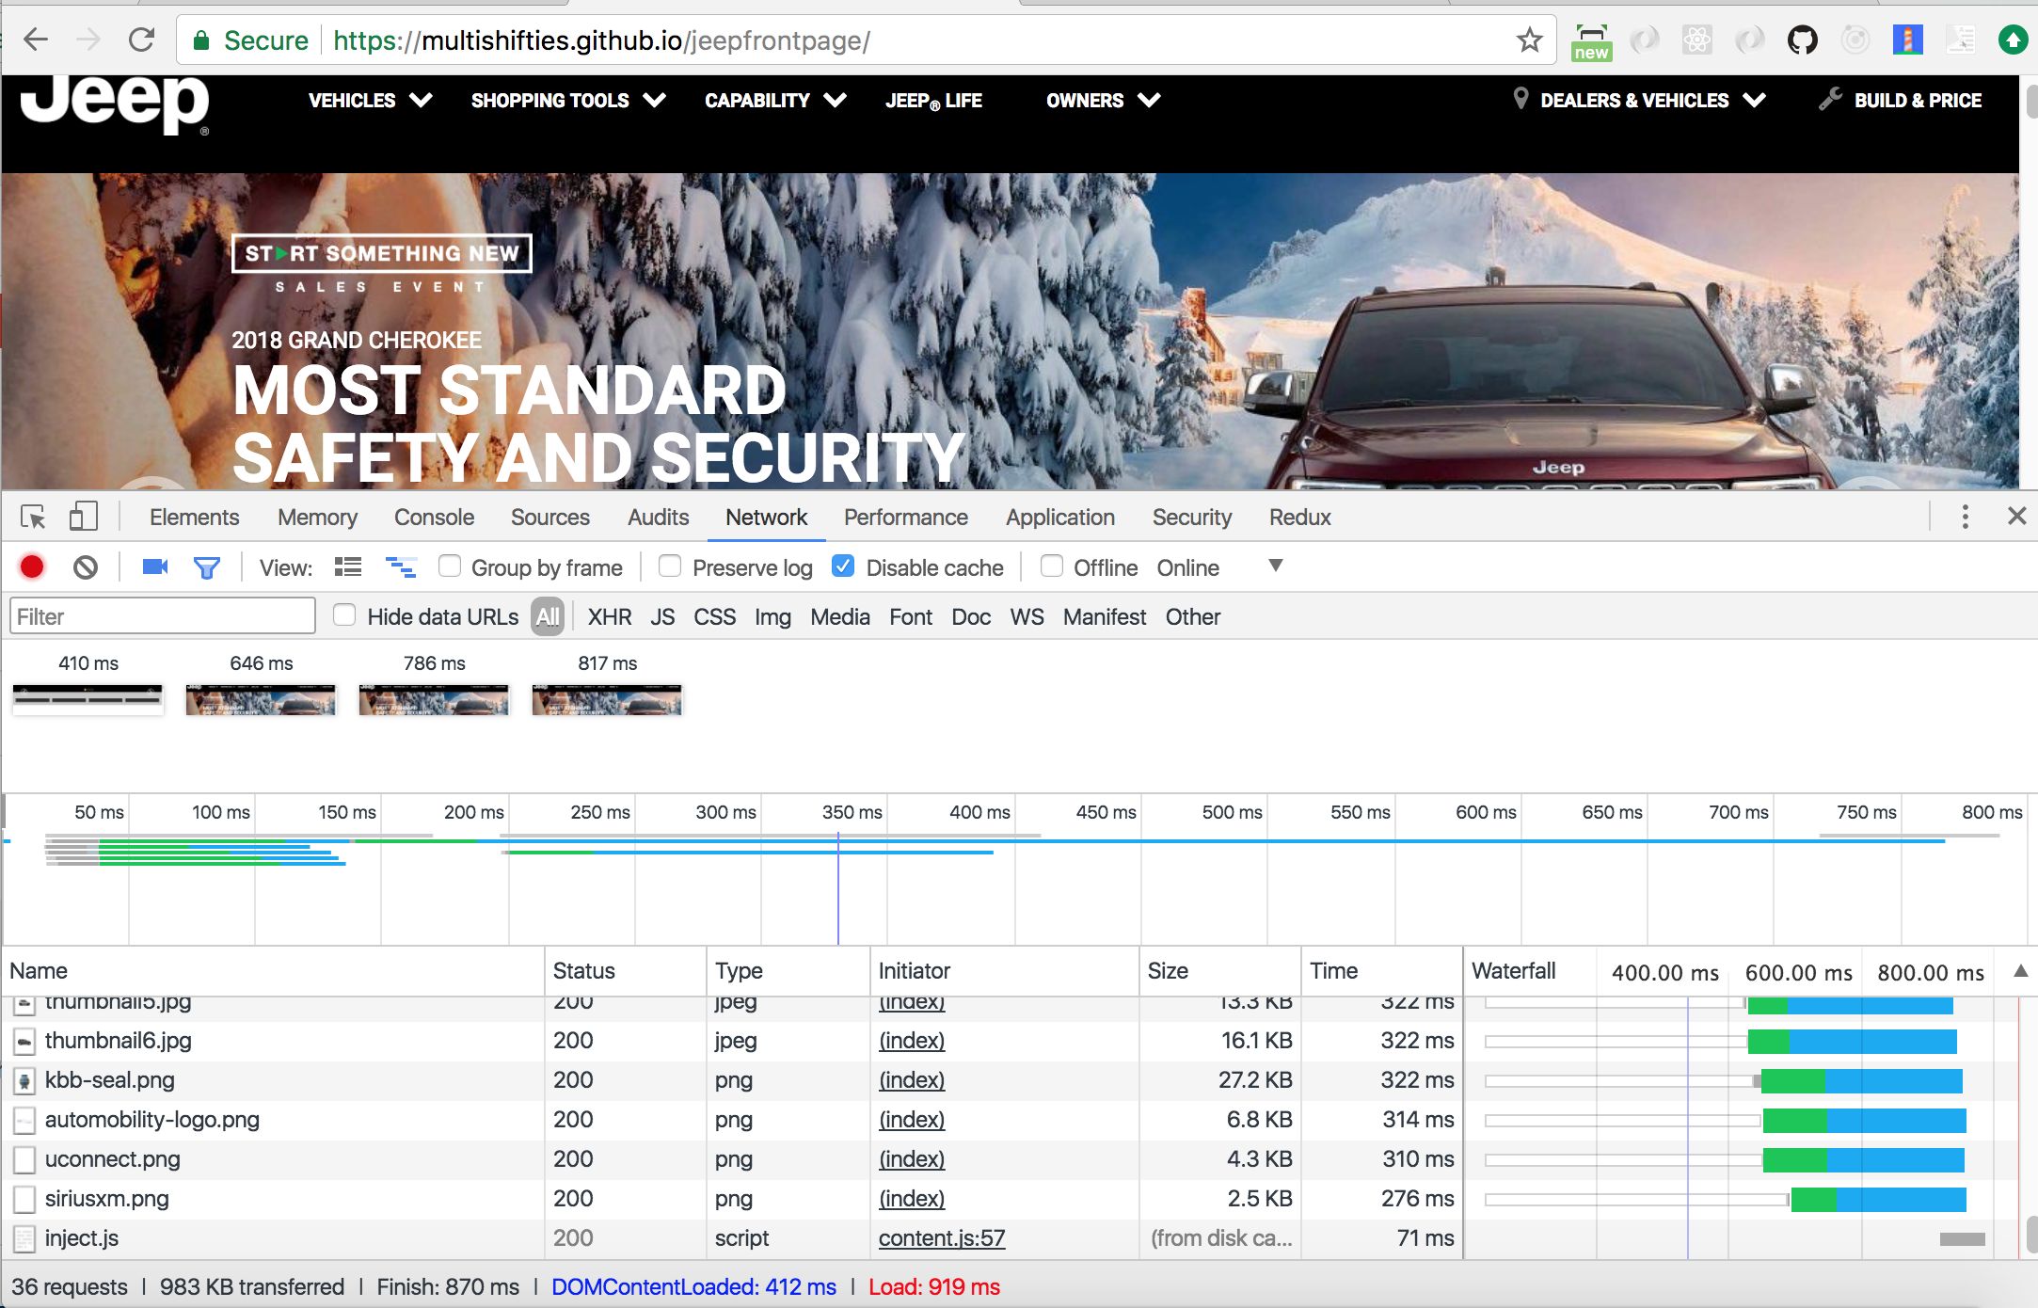Image resolution: width=2038 pixels, height=1308 pixels.
Task: Open the lighthouse extension icon
Action: 1907,40
